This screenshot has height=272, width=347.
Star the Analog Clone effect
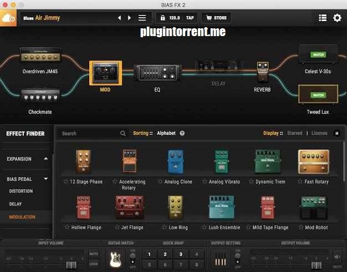coord(160,182)
